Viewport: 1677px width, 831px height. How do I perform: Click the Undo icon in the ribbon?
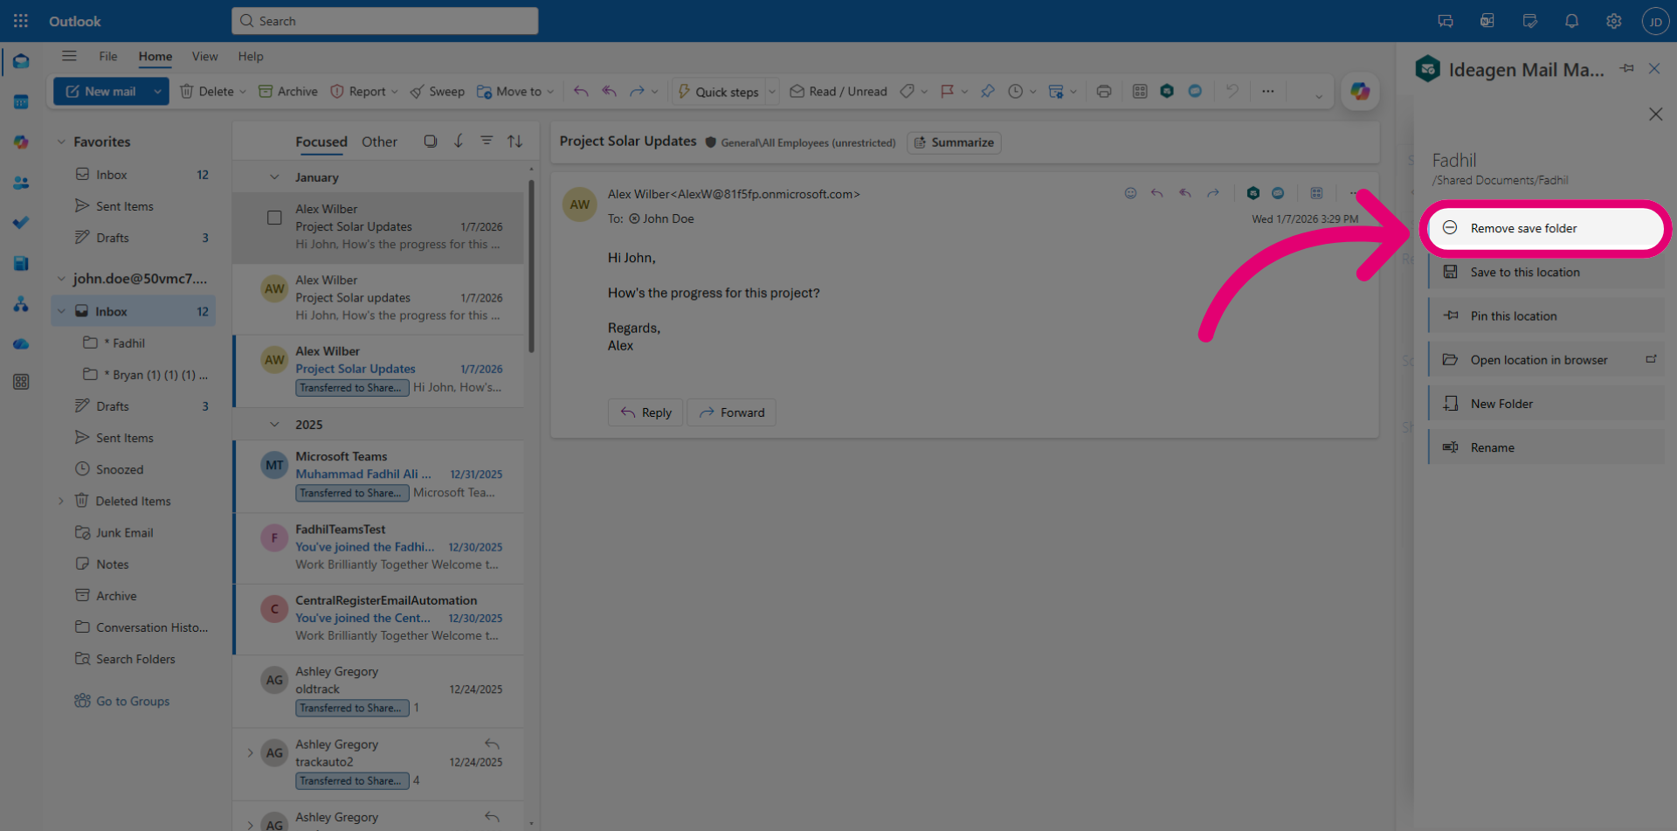1232,91
